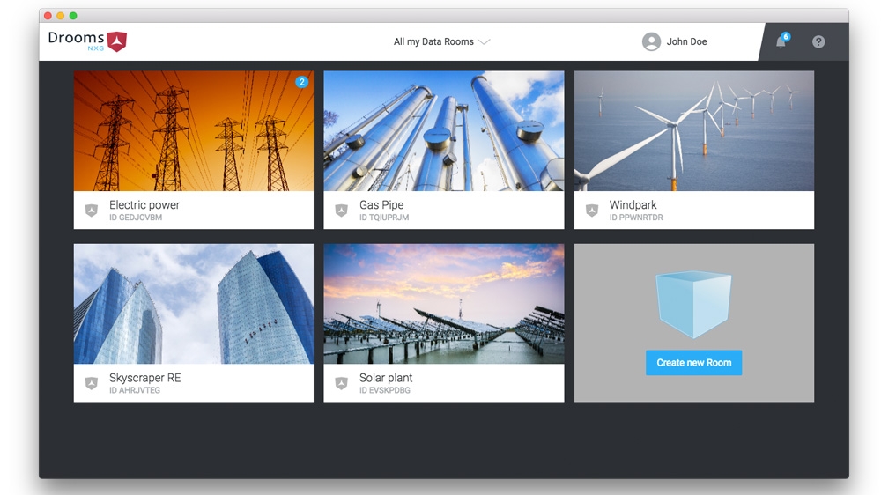Image resolution: width=881 pixels, height=495 pixels.
Task: Click shield icon beside Gas Pipe
Action: click(341, 211)
